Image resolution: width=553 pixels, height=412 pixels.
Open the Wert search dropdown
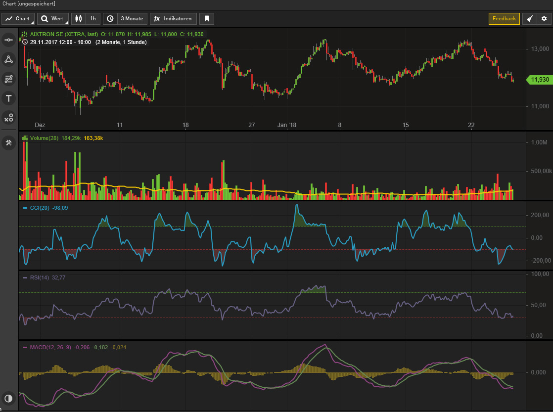[53, 19]
